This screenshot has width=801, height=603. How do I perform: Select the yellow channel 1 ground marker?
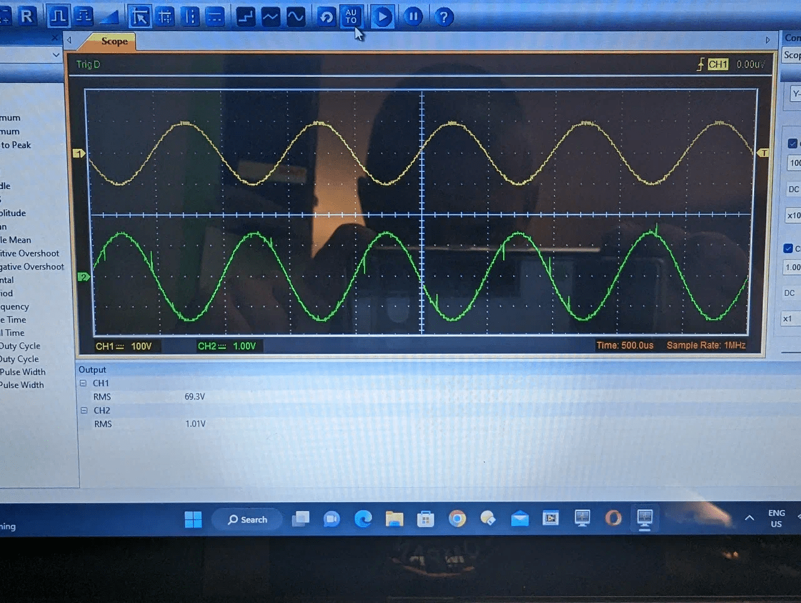click(x=79, y=153)
